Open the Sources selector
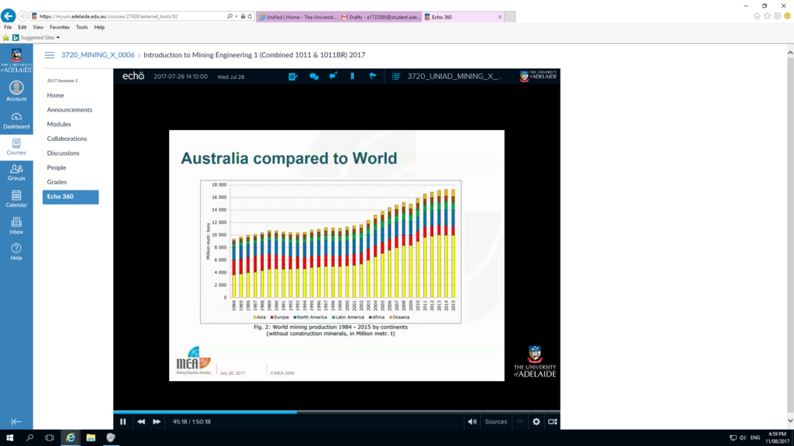This screenshot has height=446, width=794. point(495,421)
